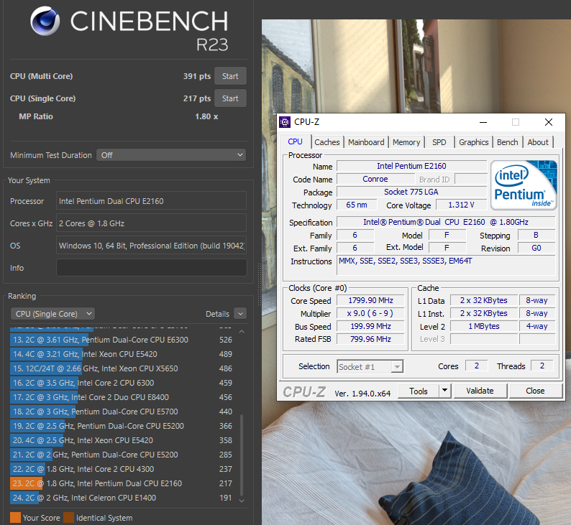Select ranking row 21 Pentium E5200 2 GHz
Screen dimensions: 571x525
(122, 455)
